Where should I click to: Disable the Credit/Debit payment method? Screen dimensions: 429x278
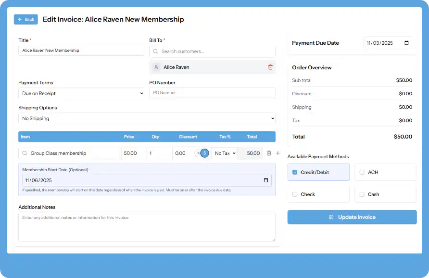(x=295, y=172)
